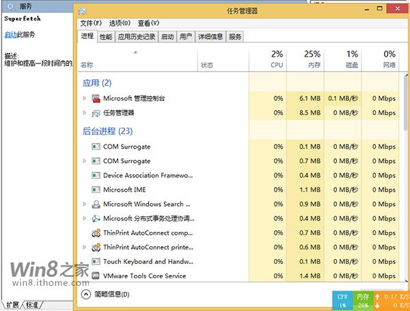410x311 pixels.
Task: Switch to the 服务 tab
Action: point(235,37)
